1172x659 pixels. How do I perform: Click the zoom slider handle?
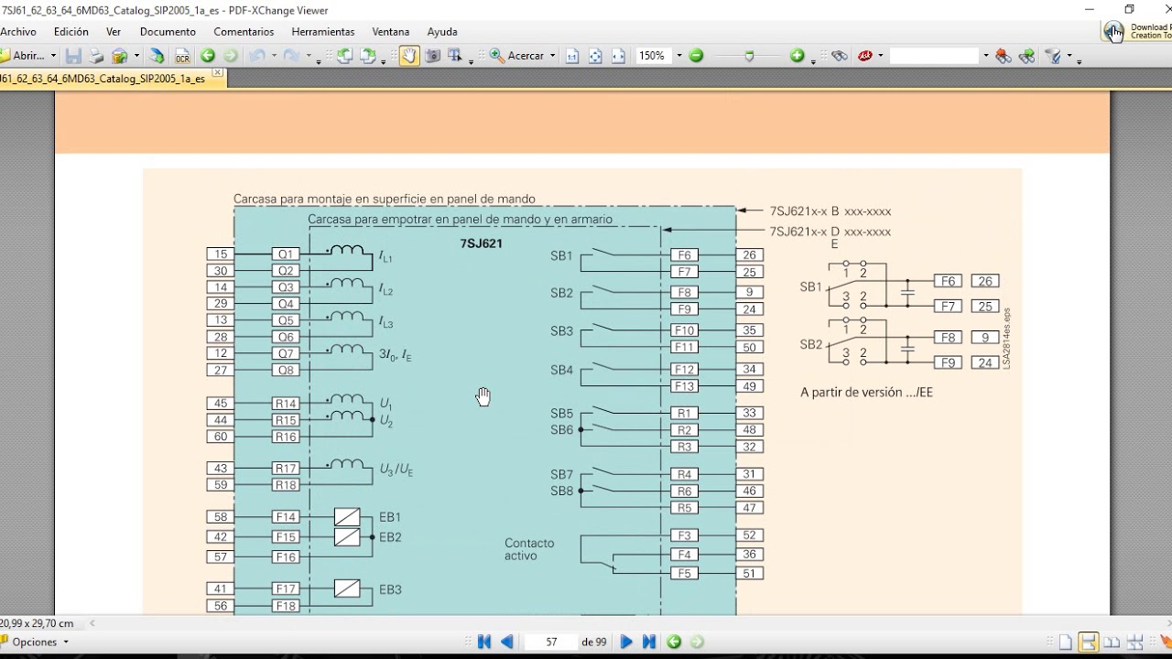tap(749, 56)
